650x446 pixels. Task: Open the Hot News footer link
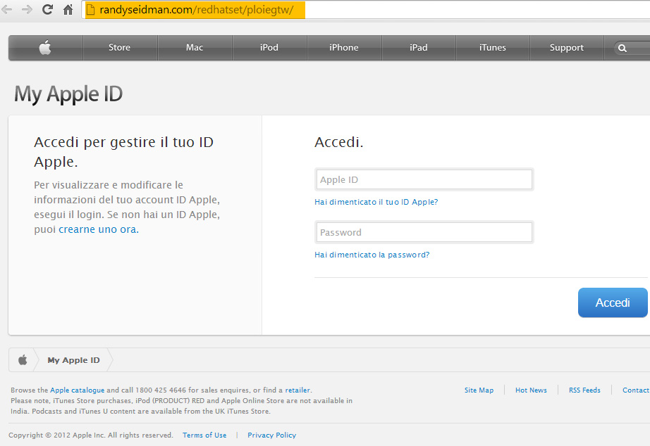pyautogui.click(x=531, y=390)
